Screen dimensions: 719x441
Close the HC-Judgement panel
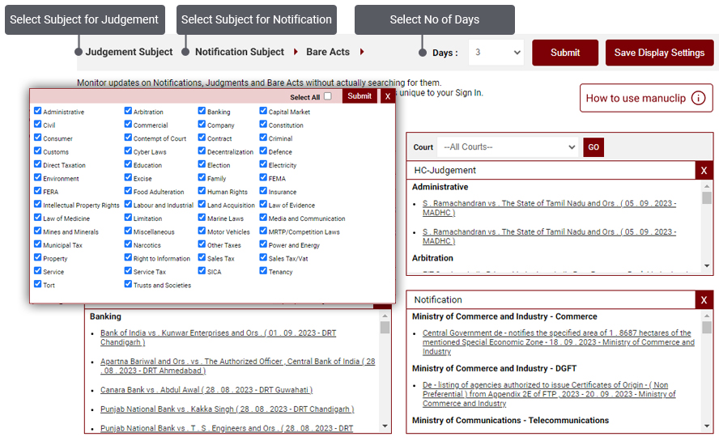tap(704, 171)
